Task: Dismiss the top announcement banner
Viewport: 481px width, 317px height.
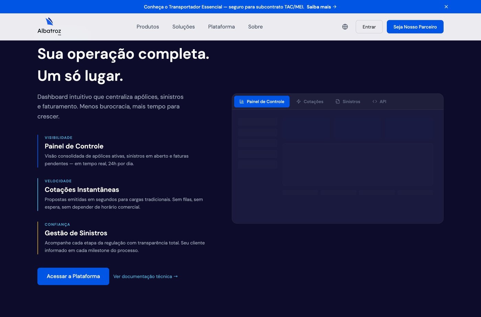Action: coord(446,7)
